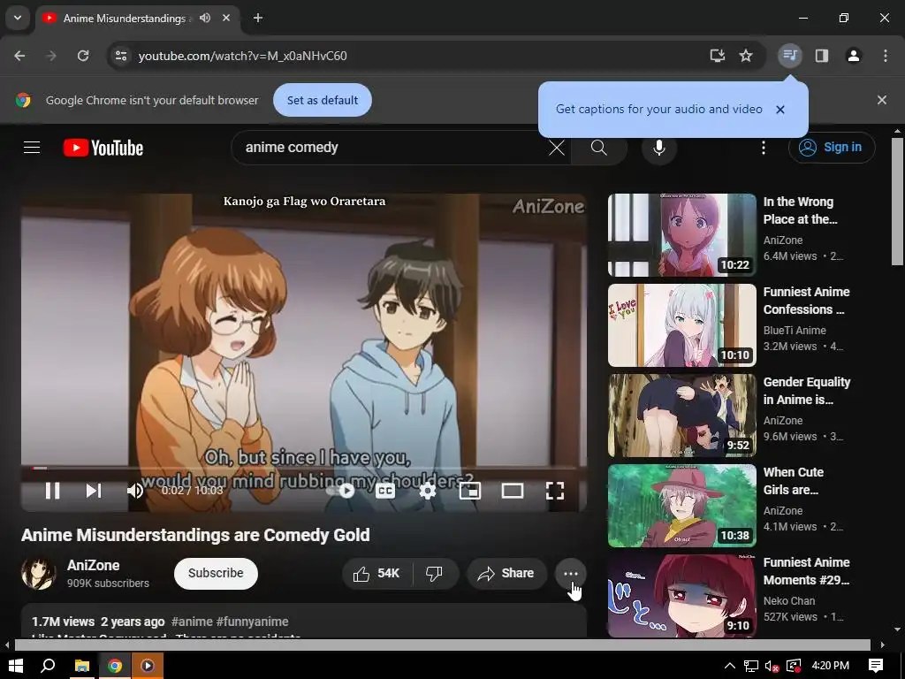The height and width of the screenshot is (679, 905).
Task: Open tab search dropdown arrow
Action: 18,18
